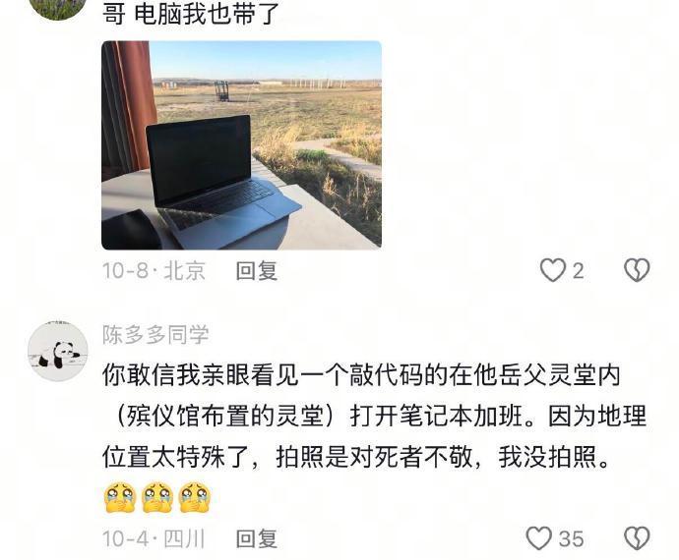
Task: Tap the 10-4·四川 timestamp
Action: tap(154, 538)
